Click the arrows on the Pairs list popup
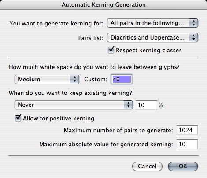 click(193, 38)
